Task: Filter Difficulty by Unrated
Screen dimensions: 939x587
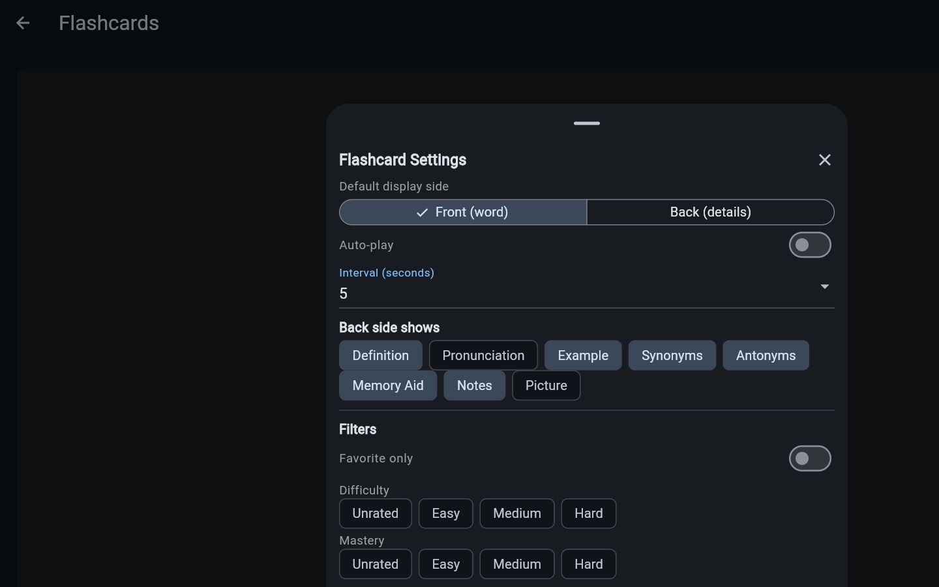Action: (x=376, y=513)
